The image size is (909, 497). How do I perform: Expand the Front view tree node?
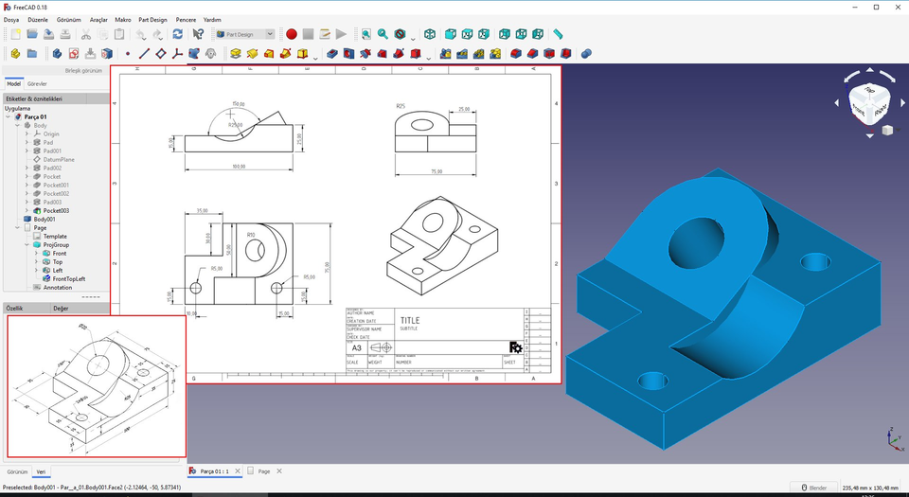pos(36,254)
